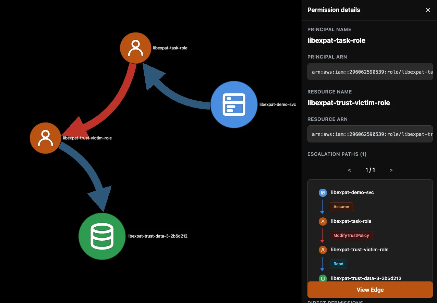437x303 pixels.
Task: Click the ModifyTrustPolicy badge
Action: coord(351,236)
